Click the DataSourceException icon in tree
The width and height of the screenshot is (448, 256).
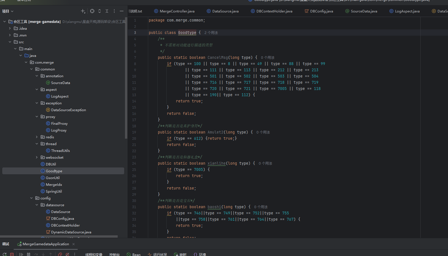tap(48, 110)
